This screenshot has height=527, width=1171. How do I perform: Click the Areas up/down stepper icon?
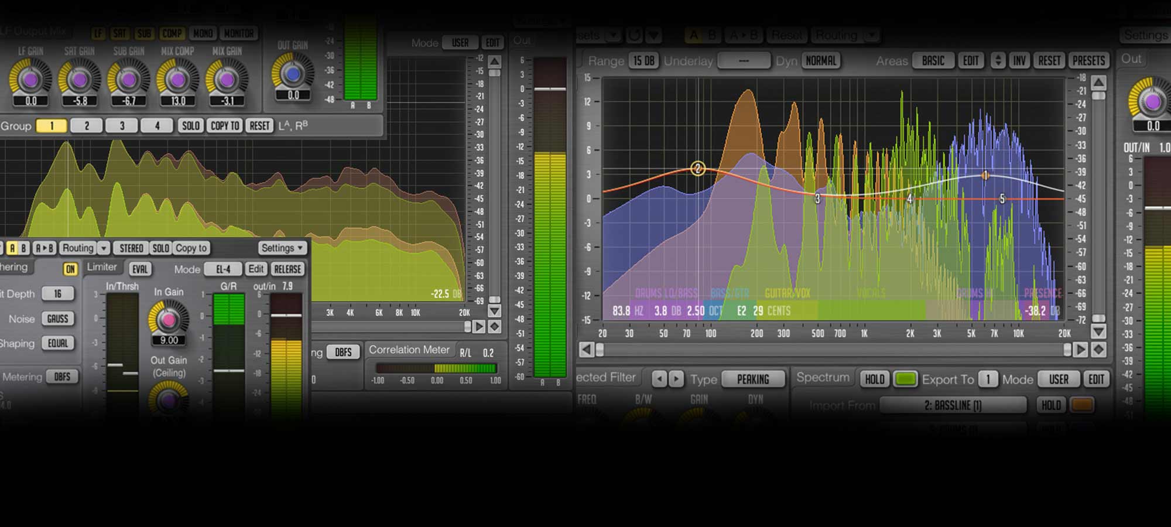[998, 60]
